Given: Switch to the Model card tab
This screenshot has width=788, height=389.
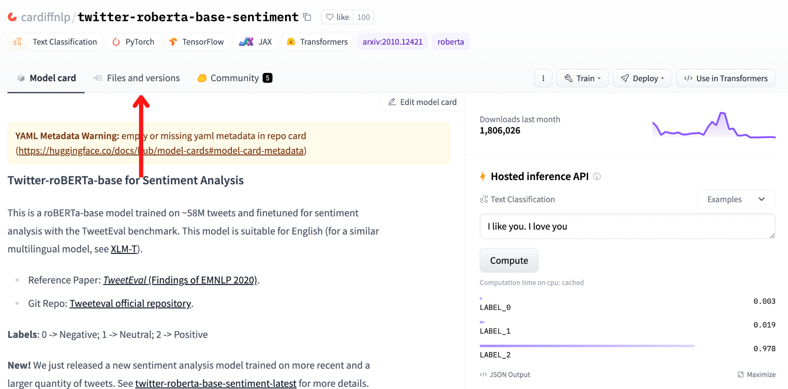Looking at the screenshot, I should coord(46,78).
